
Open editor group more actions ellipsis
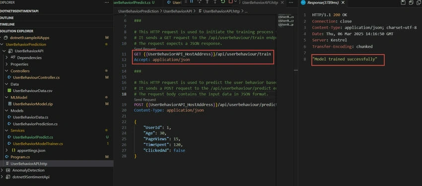pos(291,2)
